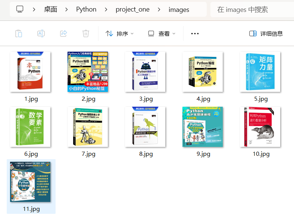Screen dimensions: 294x222
Task: Click the file name 3.jpg
Action: click(146, 99)
